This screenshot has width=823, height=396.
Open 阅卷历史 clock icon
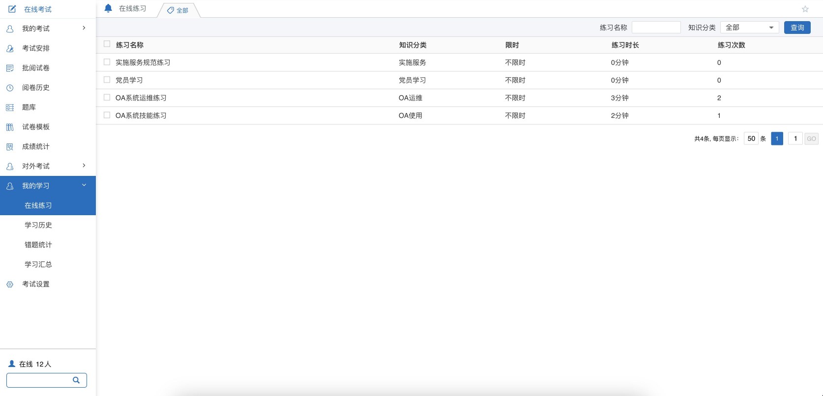pyautogui.click(x=10, y=87)
